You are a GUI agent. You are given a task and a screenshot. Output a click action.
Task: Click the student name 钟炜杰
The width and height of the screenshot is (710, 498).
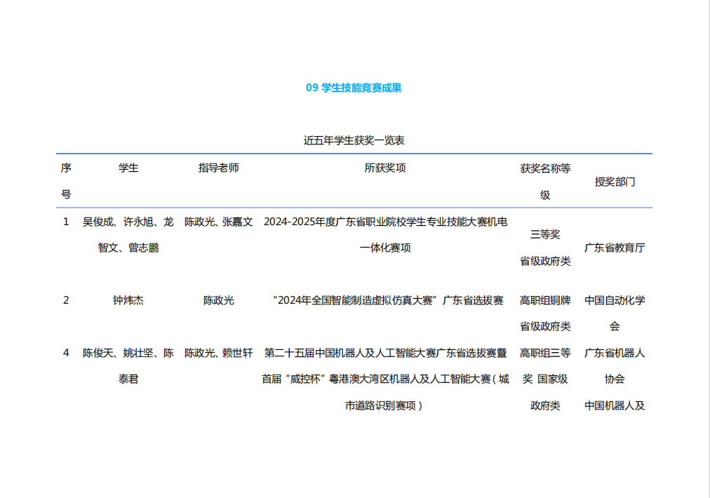128,300
